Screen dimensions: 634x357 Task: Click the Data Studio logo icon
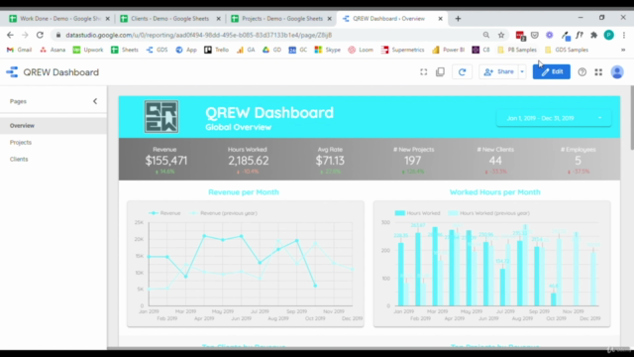point(12,72)
